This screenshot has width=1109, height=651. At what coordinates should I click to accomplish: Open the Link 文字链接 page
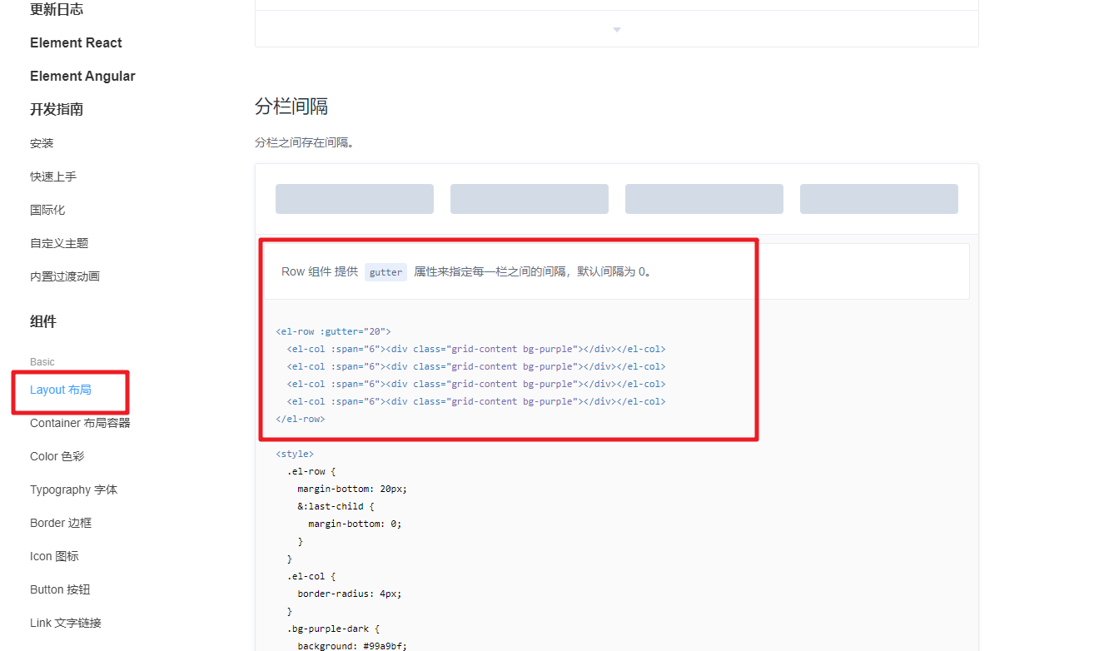point(66,623)
